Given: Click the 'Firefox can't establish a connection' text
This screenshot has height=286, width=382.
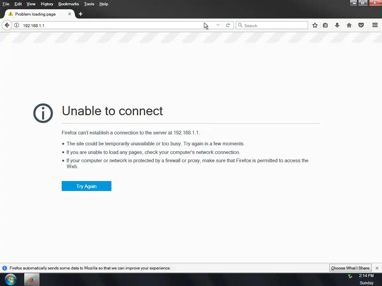Looking at the screenshot, I should click(131, 133).
